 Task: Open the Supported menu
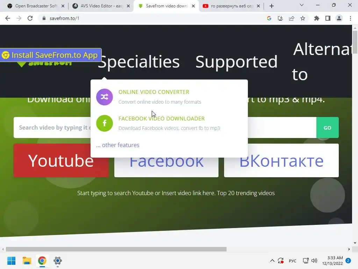[x=236, y=62]
